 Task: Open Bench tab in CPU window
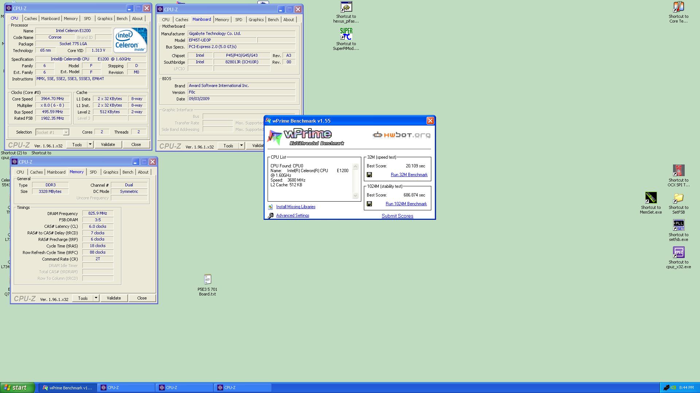(122, 19)
